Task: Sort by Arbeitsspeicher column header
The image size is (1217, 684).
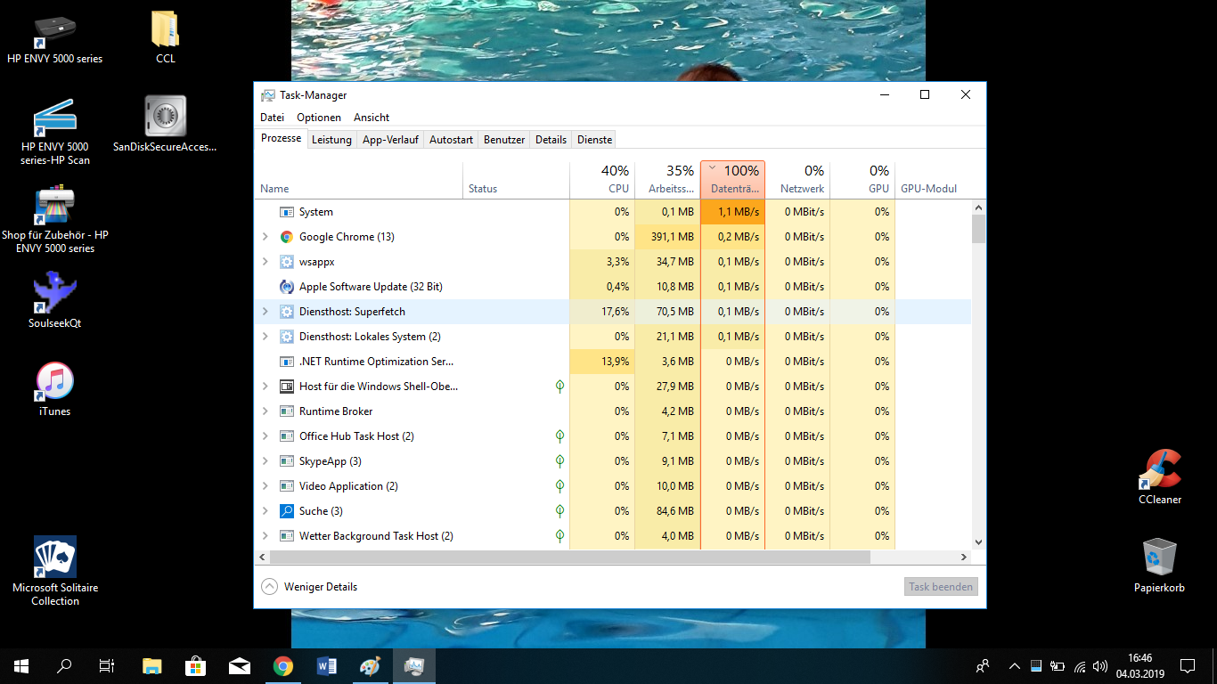Action: click(667, 179)
